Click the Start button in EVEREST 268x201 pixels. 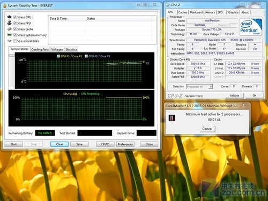(x=14, y=144)
